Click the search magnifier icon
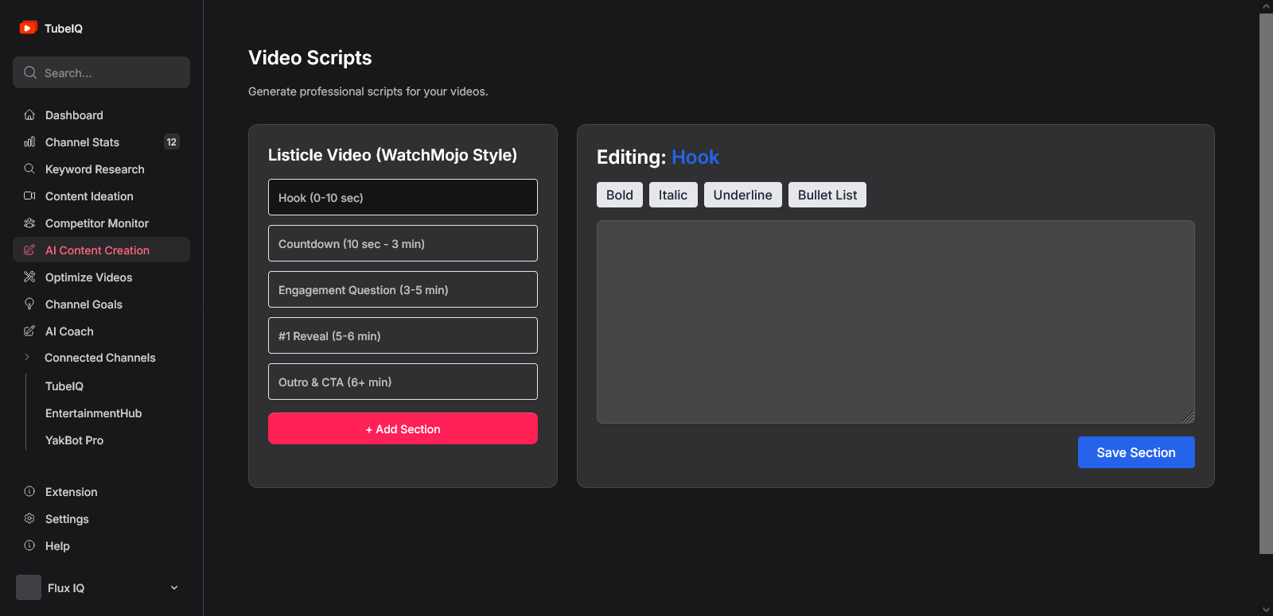The width and height of the screenshot is (1273, 616). (30, 72)
